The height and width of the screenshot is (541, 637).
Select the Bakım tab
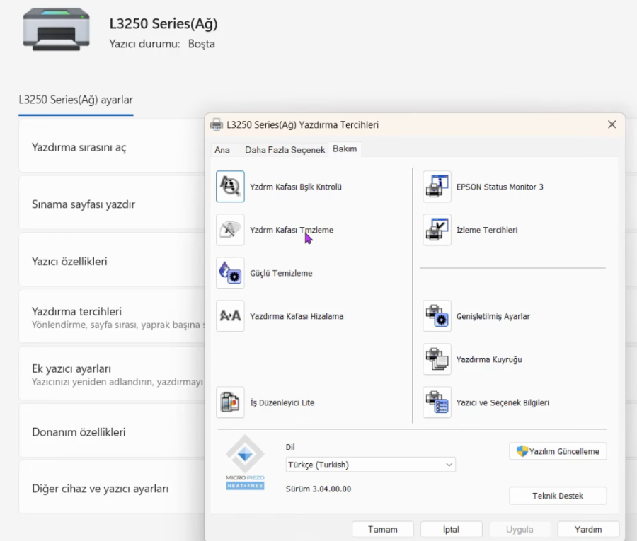(x=345, y=149)
